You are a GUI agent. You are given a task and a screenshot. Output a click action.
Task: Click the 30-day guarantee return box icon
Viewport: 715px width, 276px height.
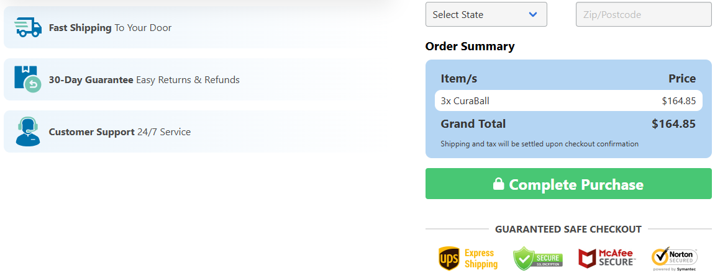click(x=28, y=79)
